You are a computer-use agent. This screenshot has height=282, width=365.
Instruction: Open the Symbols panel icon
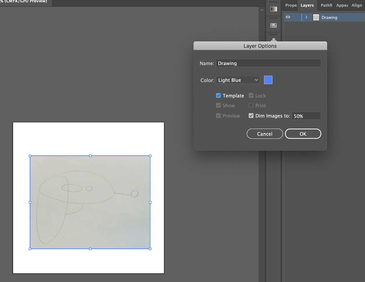coord(273,40)
